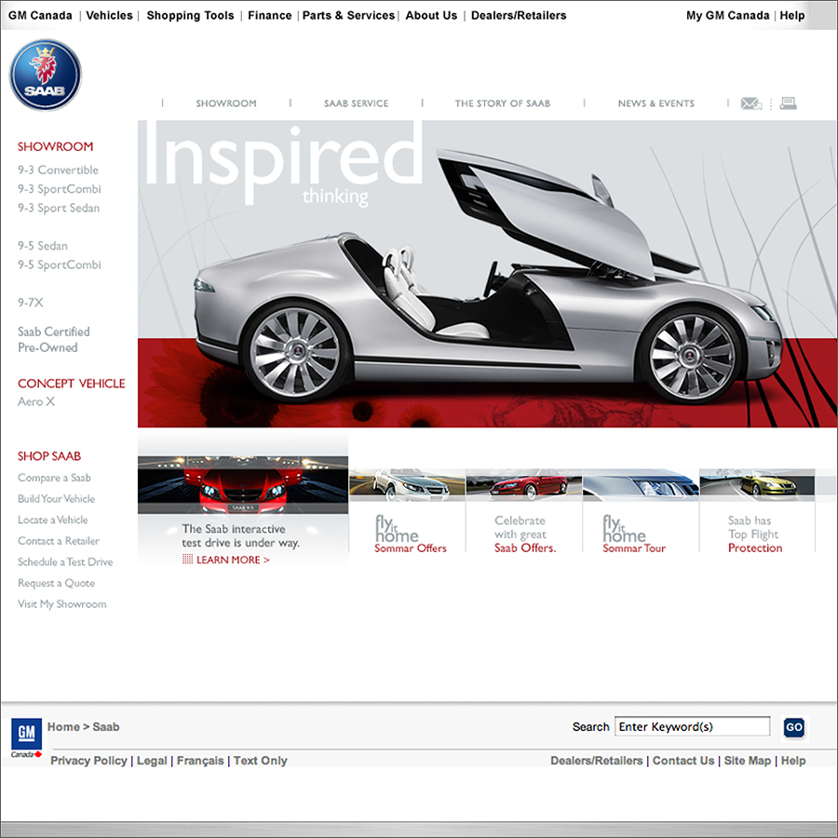
Task: Open the Aero X concept vehicle link
Action: click(35, 401)
